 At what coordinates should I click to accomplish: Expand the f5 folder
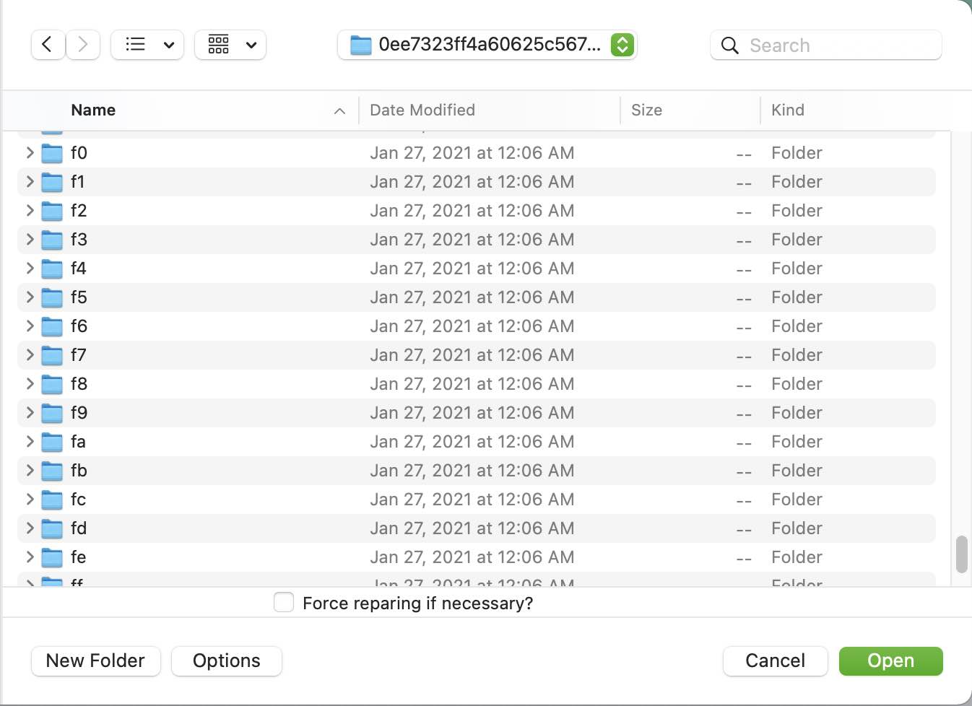30,297
